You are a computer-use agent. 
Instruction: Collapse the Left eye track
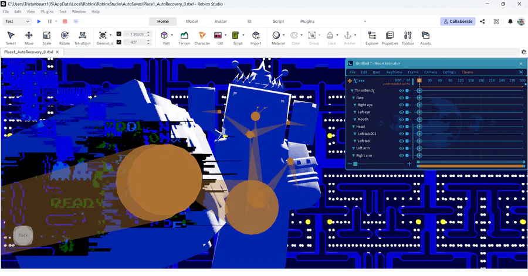354,113
